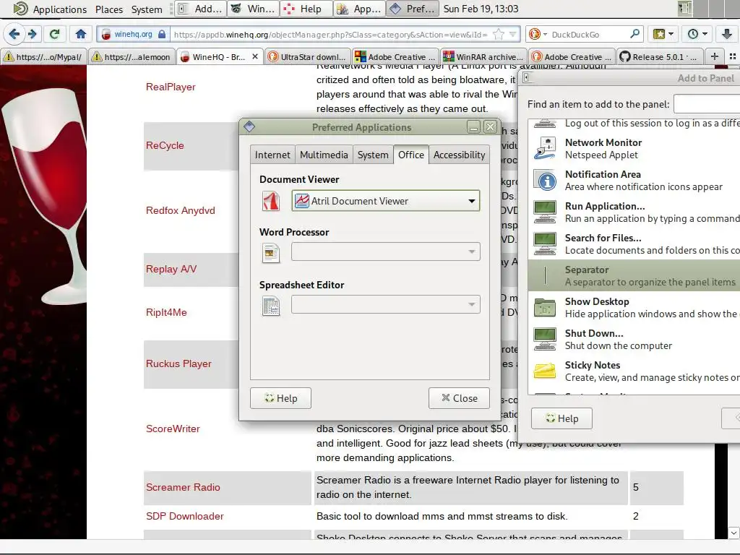Viewport: 740px width, 555px height.
Task: Open the RealPlayer application link
Action: (x=171, y=87)
